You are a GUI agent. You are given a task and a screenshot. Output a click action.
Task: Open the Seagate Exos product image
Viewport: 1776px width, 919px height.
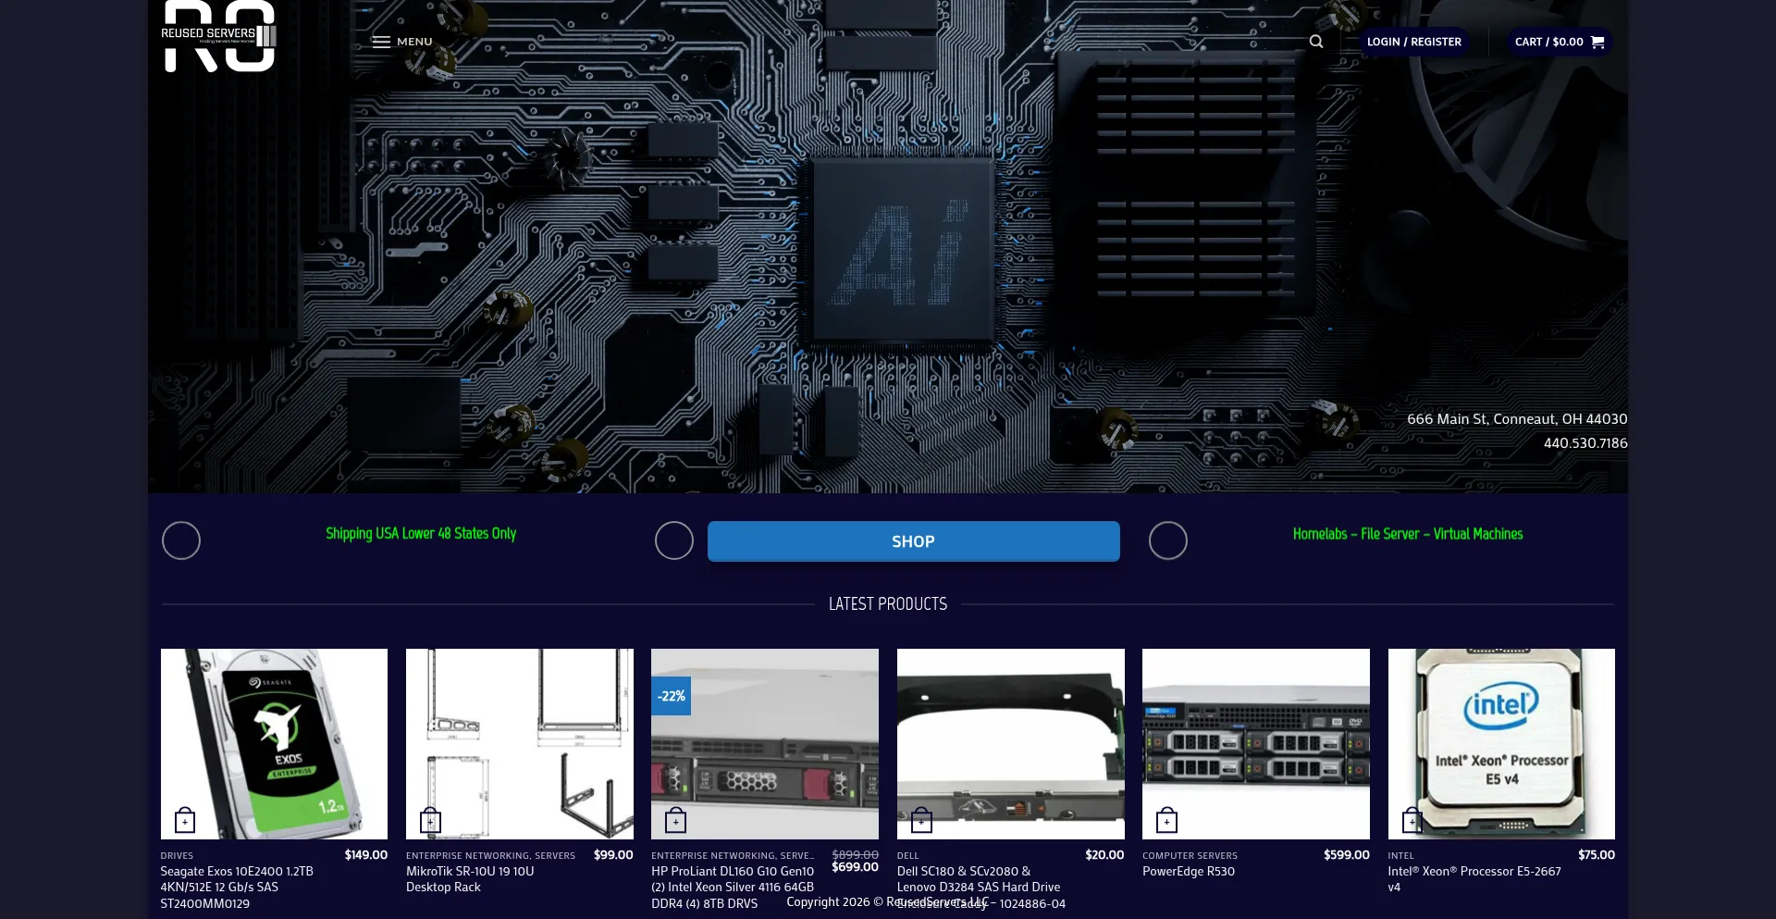(274, 743)
